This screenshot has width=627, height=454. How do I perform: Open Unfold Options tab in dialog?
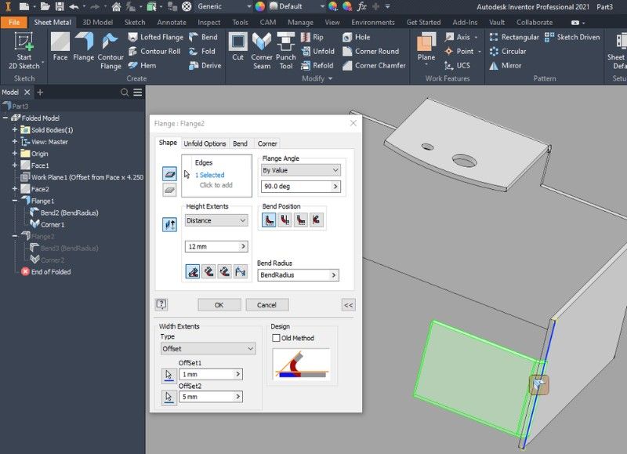pos(205,143)
